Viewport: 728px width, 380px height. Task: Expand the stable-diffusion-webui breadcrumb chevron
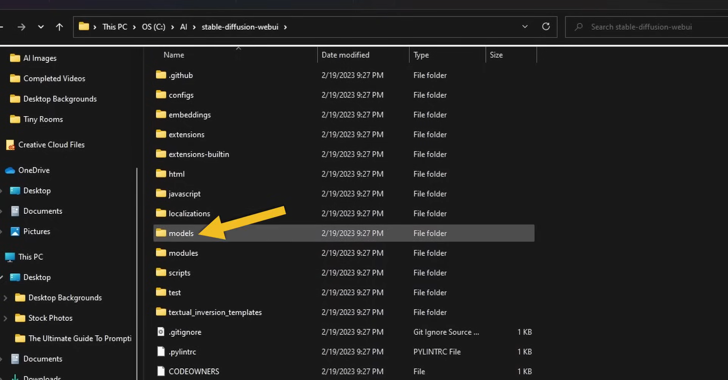[285, 27]
